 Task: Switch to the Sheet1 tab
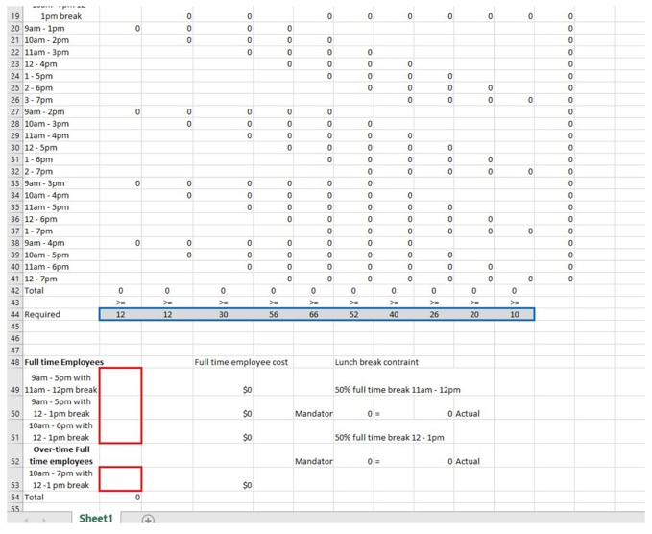point(96,518)
